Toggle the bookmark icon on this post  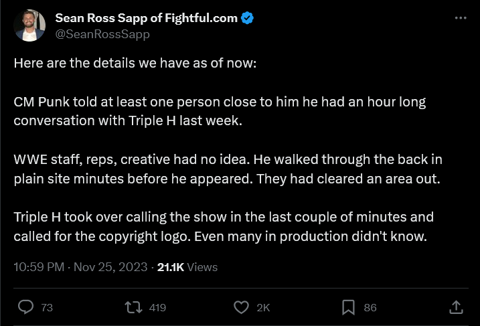pos(348,307)
